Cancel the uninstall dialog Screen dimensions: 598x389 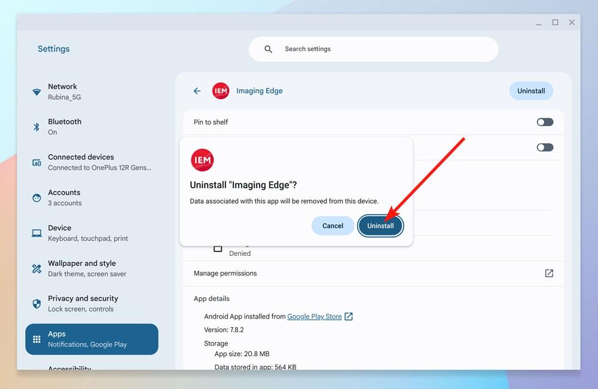(x=332, y=226)
